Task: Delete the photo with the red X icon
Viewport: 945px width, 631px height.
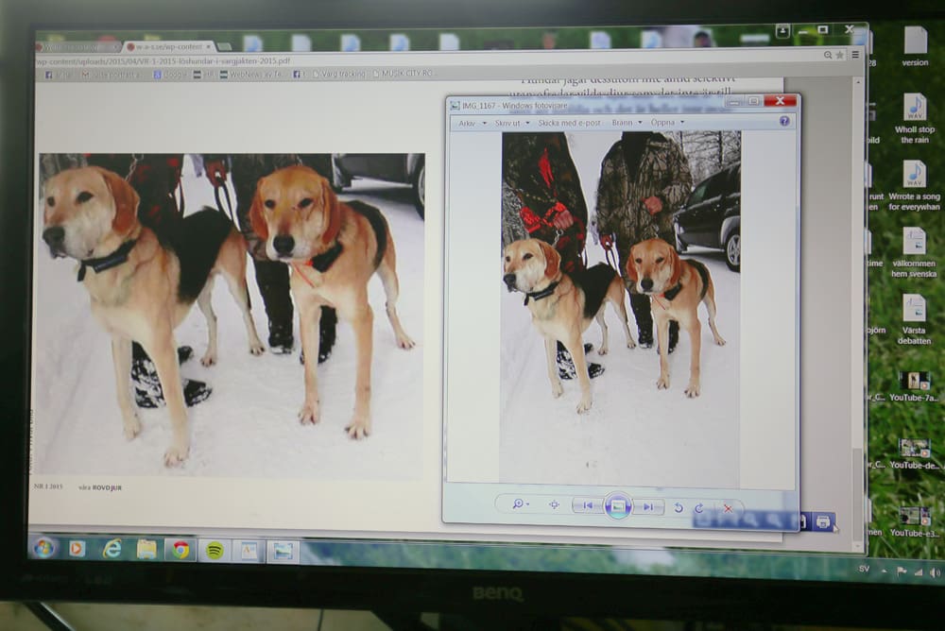Action: (728, 508)
